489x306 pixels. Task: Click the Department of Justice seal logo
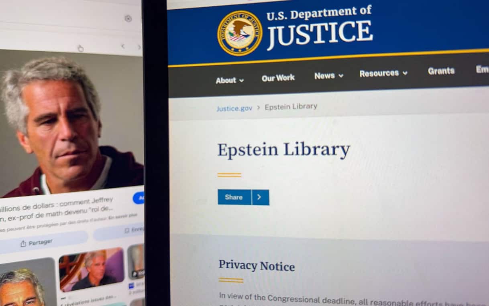click(x=240, y=33)
